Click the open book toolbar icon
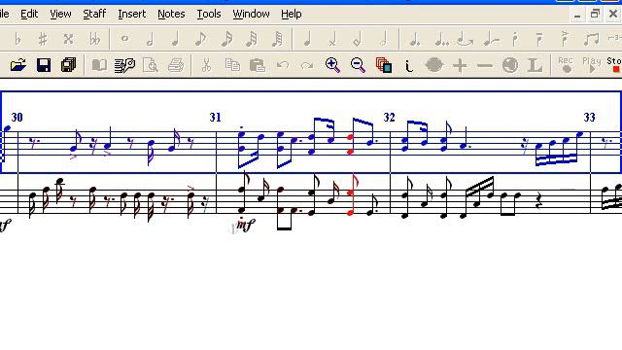This screenshot has width=622, height=350. pyautogui.click(x=99, y=65)
